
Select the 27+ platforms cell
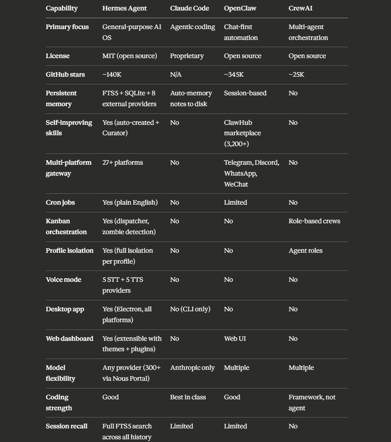click(123, 162)
